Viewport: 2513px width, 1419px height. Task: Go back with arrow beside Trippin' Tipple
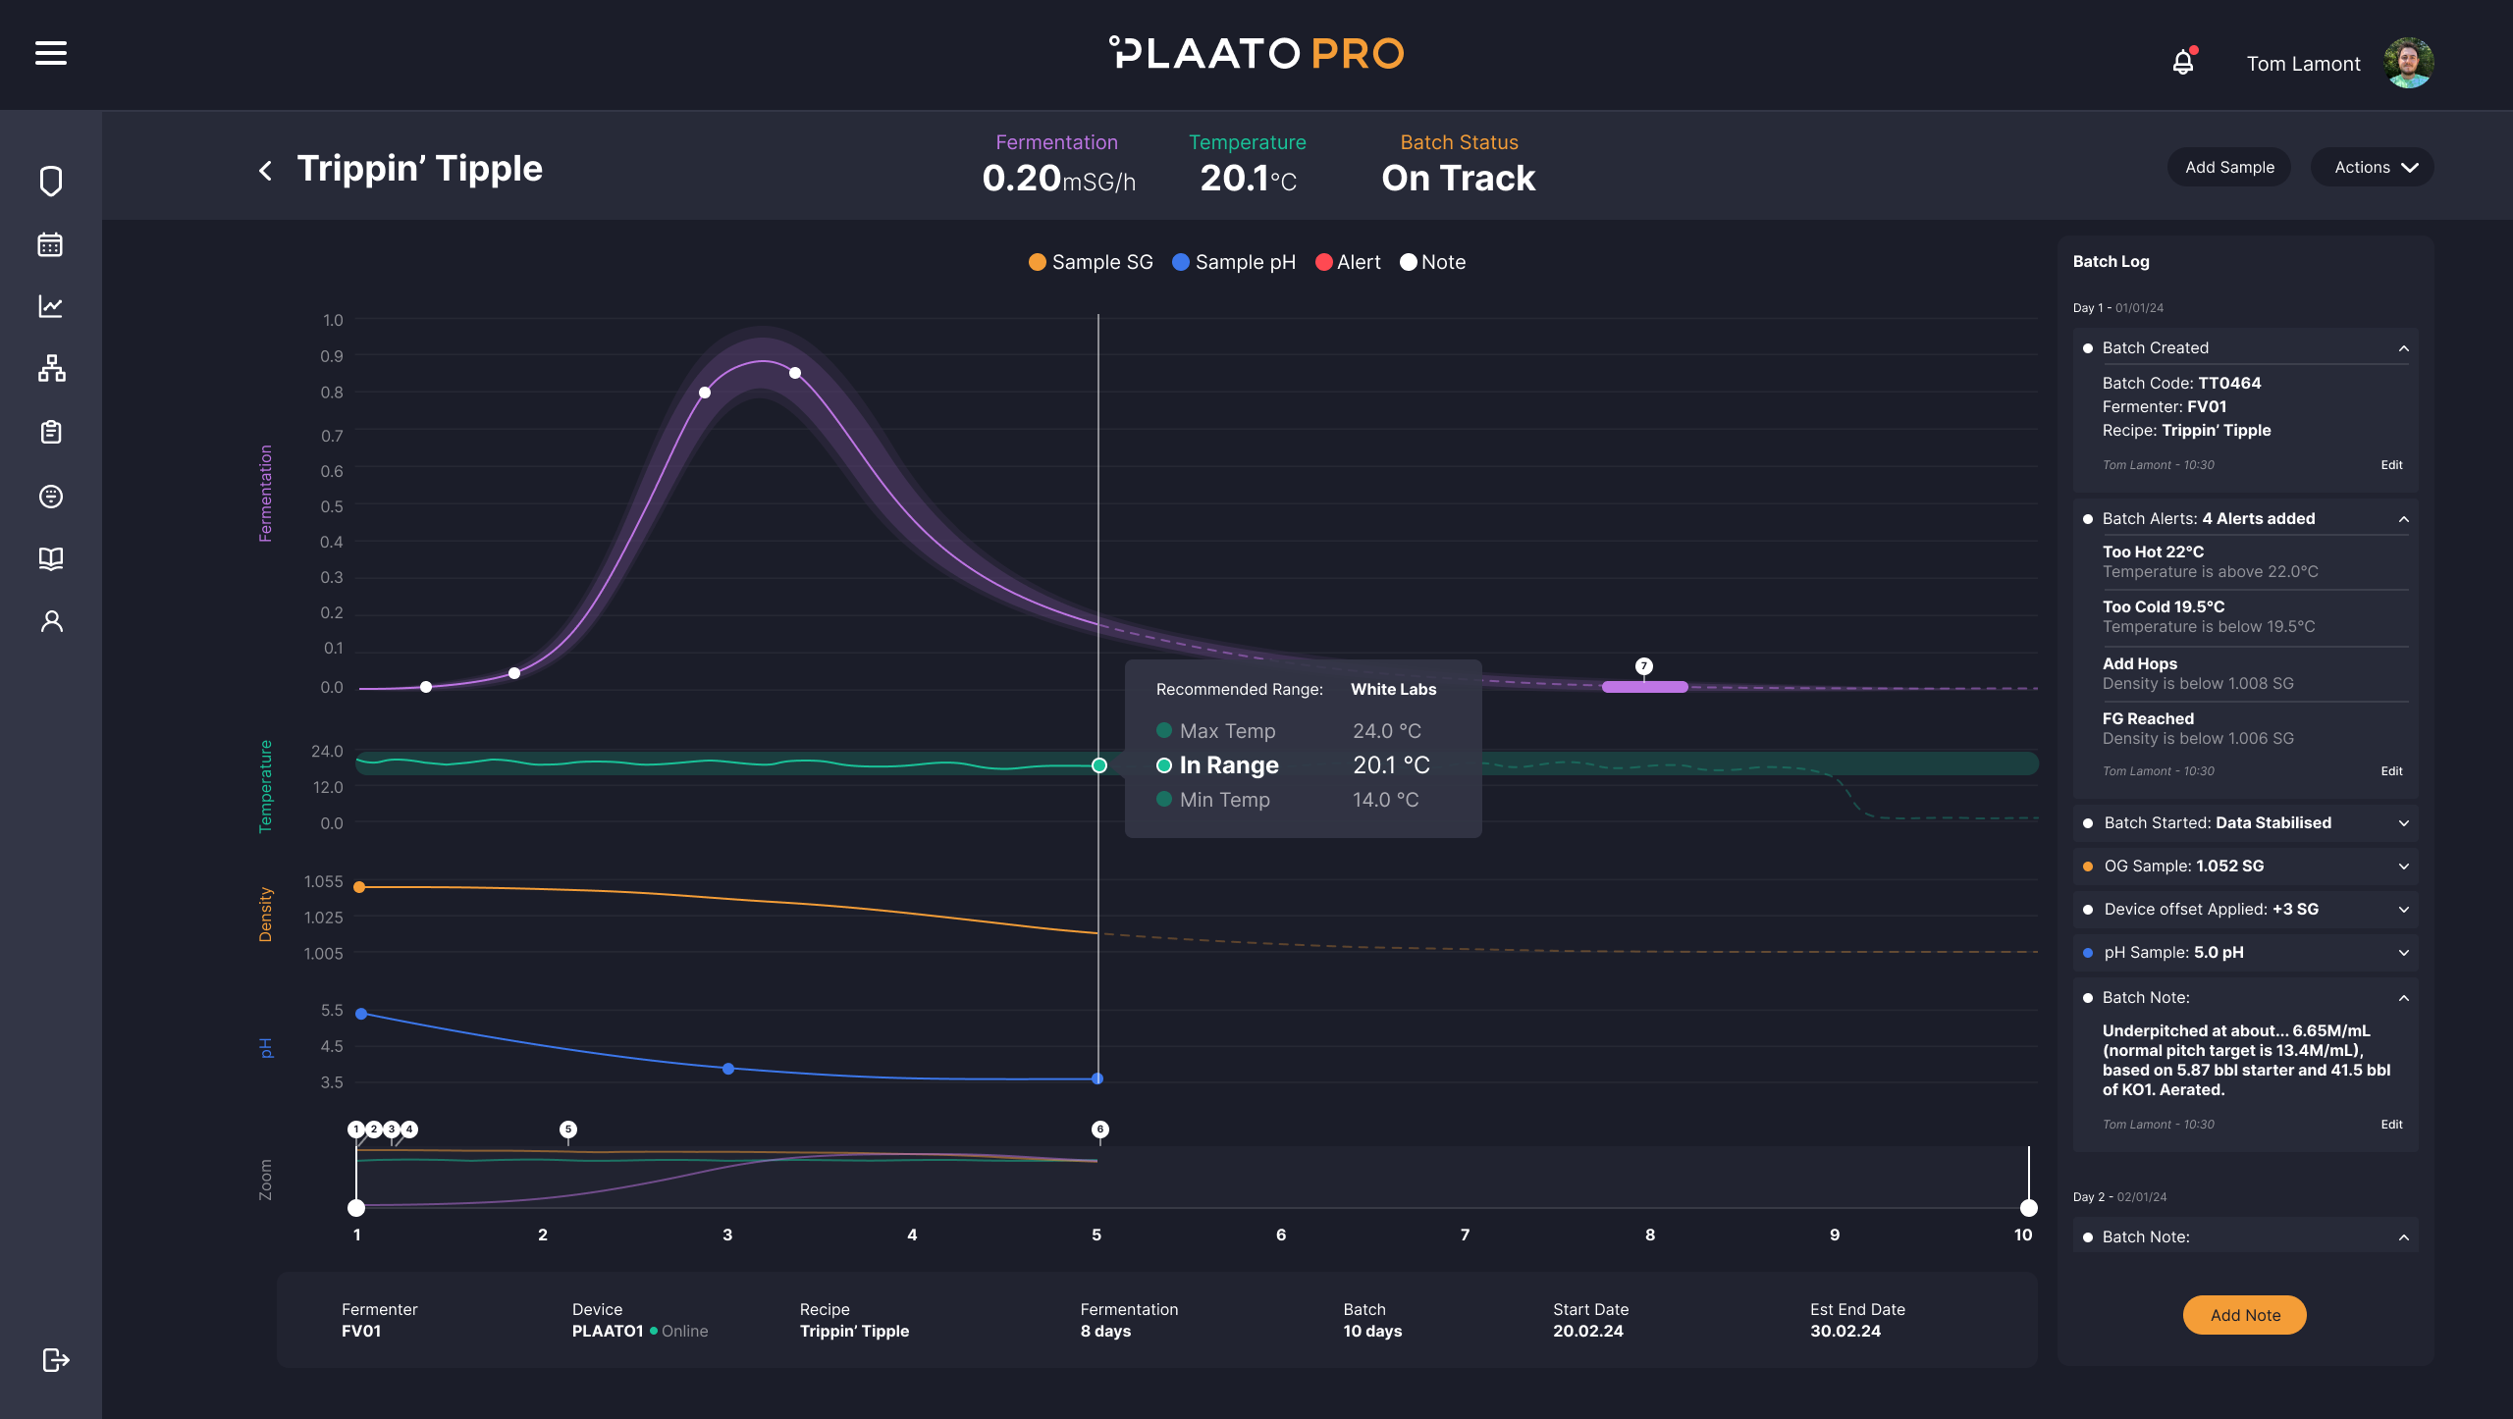click(x=265, y=171)
